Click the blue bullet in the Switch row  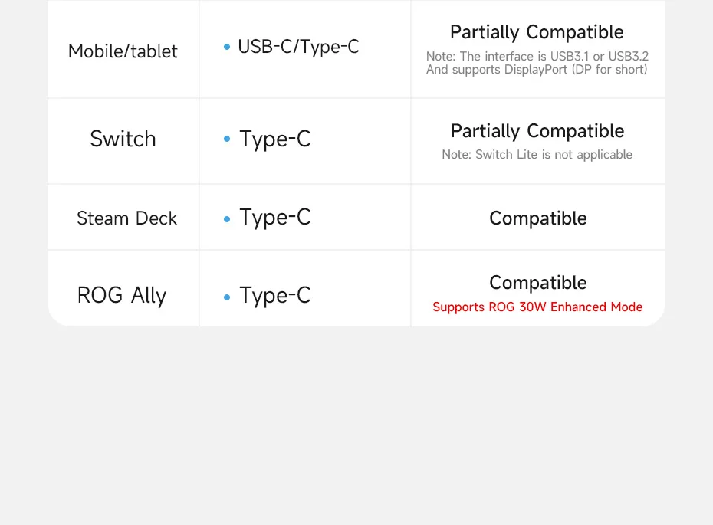pos(227,139)
